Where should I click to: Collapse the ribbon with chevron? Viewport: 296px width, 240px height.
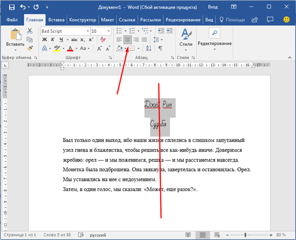click(290, 58)
